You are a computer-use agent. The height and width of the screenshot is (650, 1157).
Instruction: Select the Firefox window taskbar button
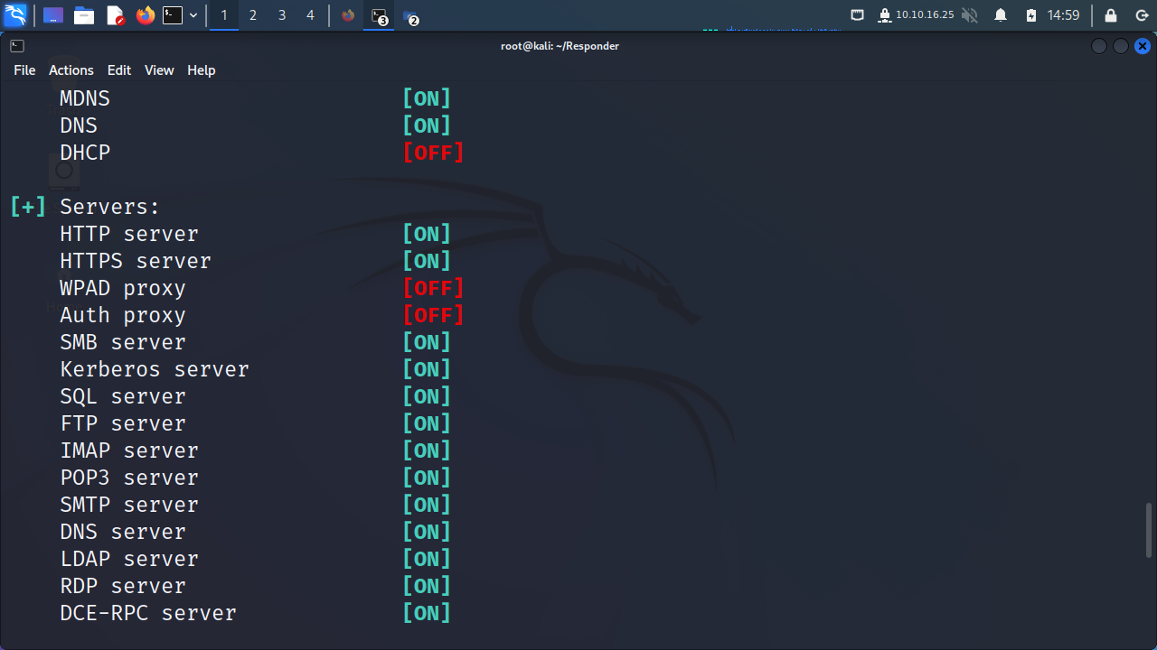pos(348,15)
